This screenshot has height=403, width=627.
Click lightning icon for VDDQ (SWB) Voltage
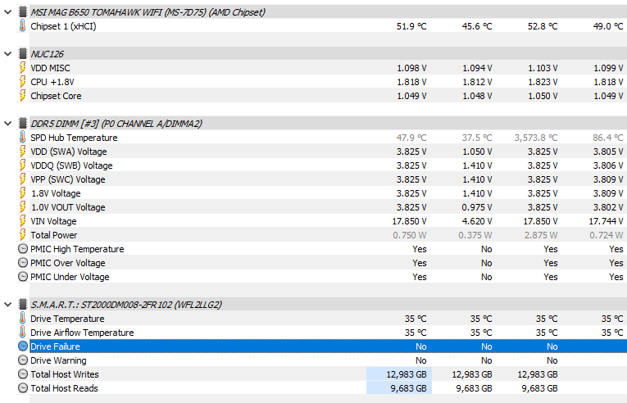[23, 165]
